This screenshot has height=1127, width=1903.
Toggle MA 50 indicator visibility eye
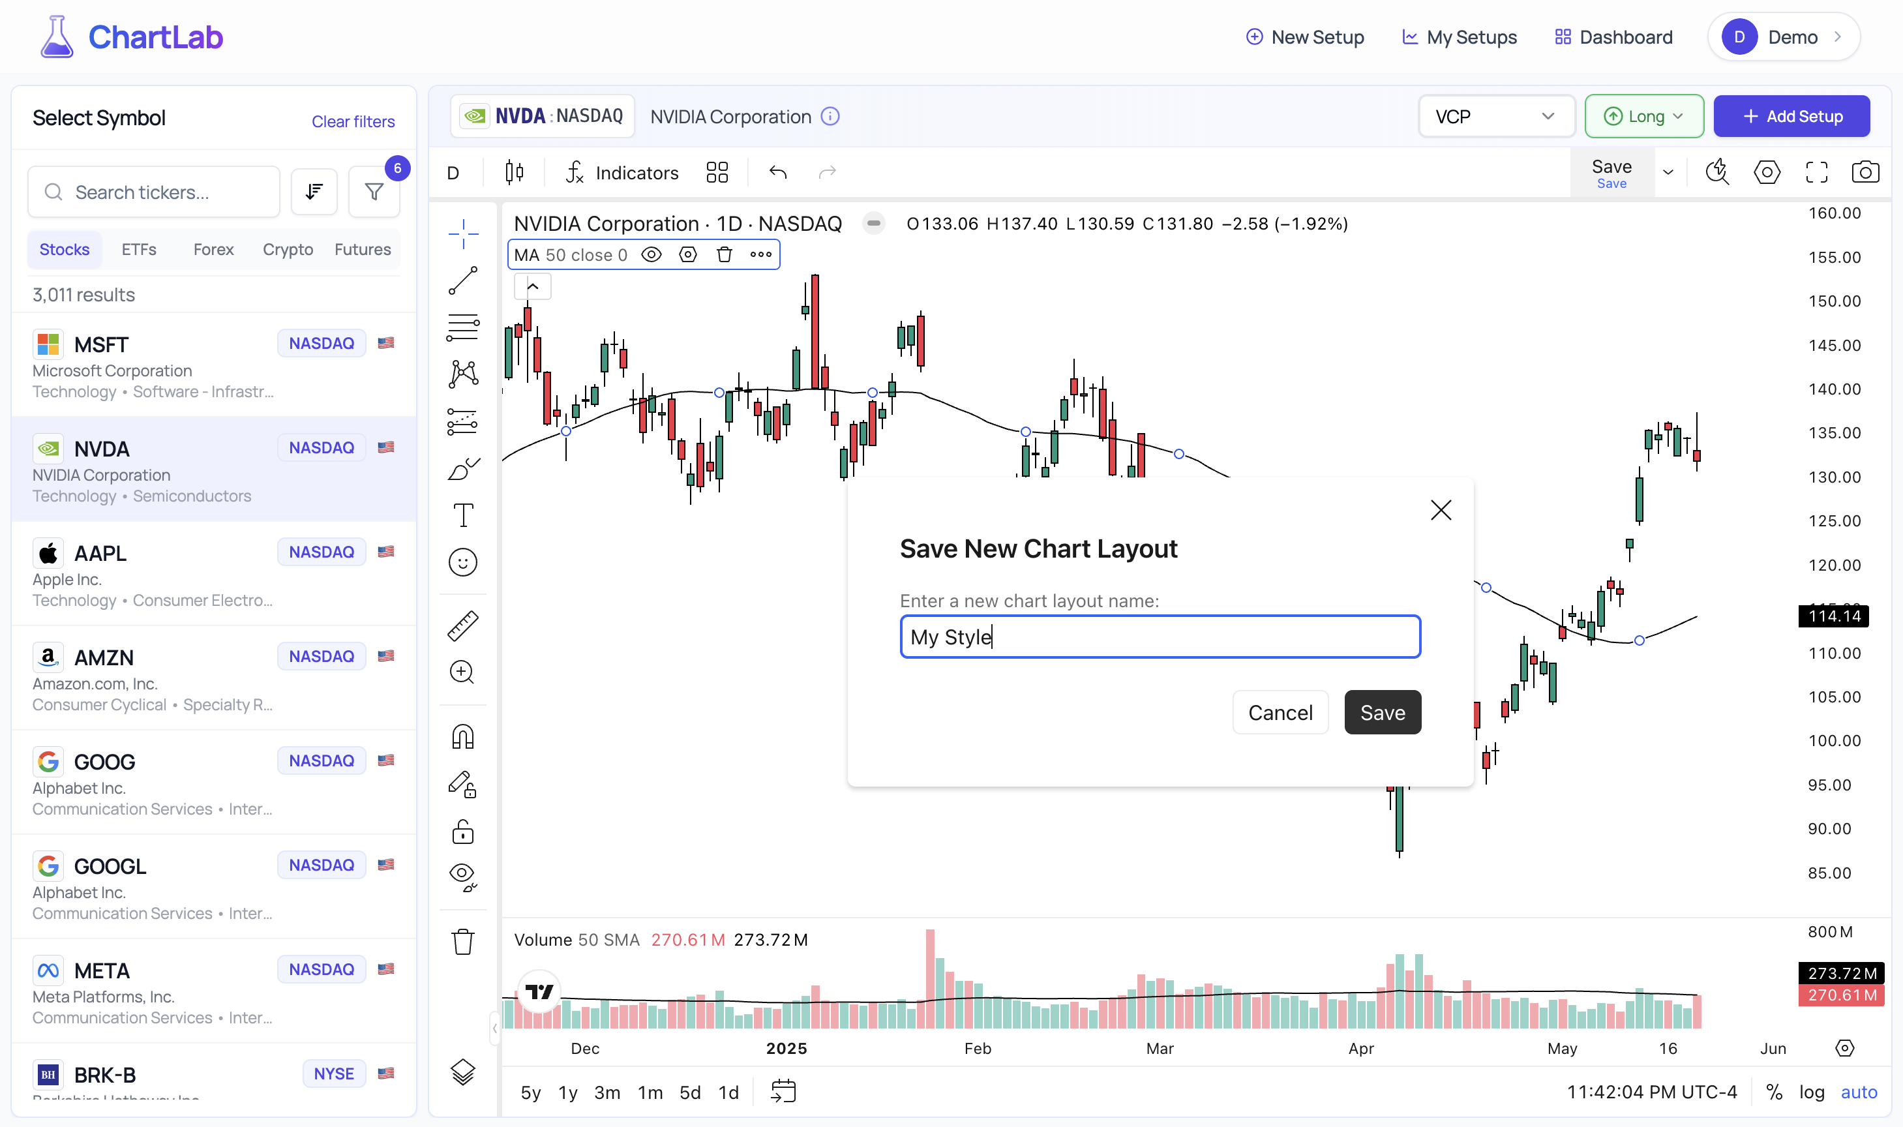[x=651, y=254]
